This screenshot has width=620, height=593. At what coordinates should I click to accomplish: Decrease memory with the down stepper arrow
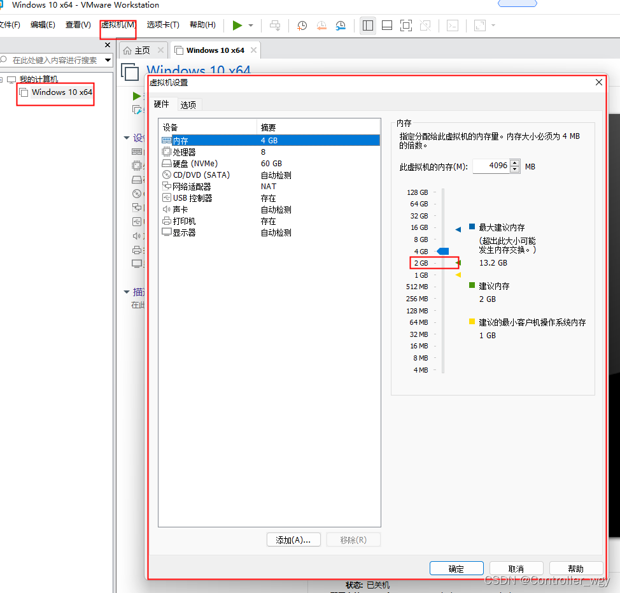[515, 169]
